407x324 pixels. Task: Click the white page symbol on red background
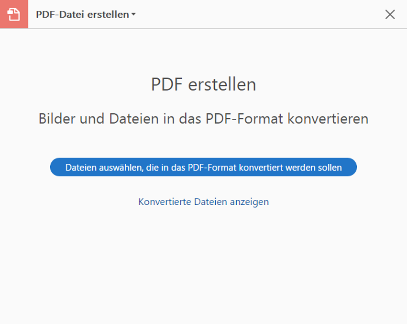[14, 14]
